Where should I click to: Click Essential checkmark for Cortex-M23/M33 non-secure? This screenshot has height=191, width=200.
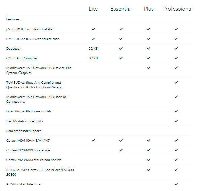121,150
